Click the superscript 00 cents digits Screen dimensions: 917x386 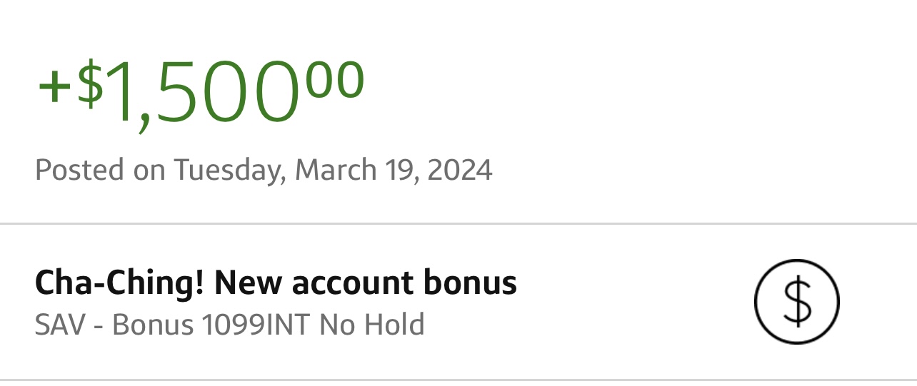(336, 80)
